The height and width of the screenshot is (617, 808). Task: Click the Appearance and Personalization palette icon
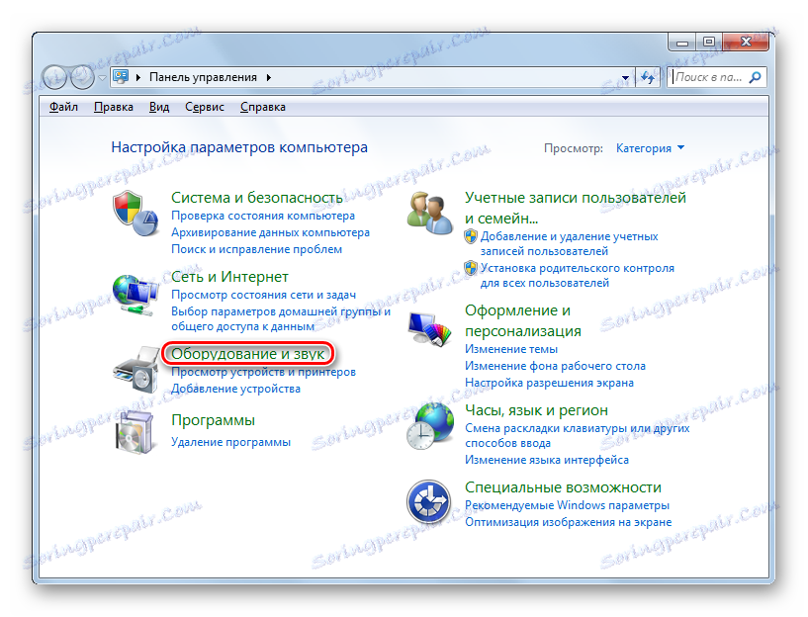(429, 328)
